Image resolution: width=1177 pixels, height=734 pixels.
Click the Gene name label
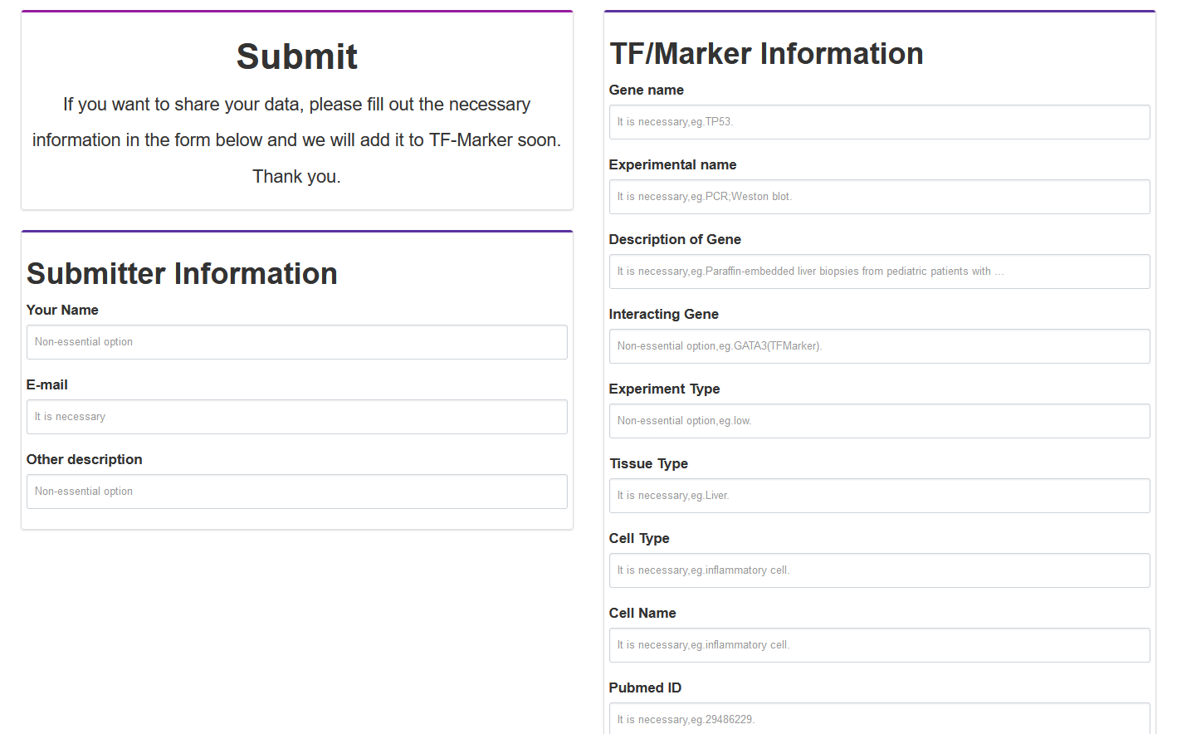click(647, 90)
